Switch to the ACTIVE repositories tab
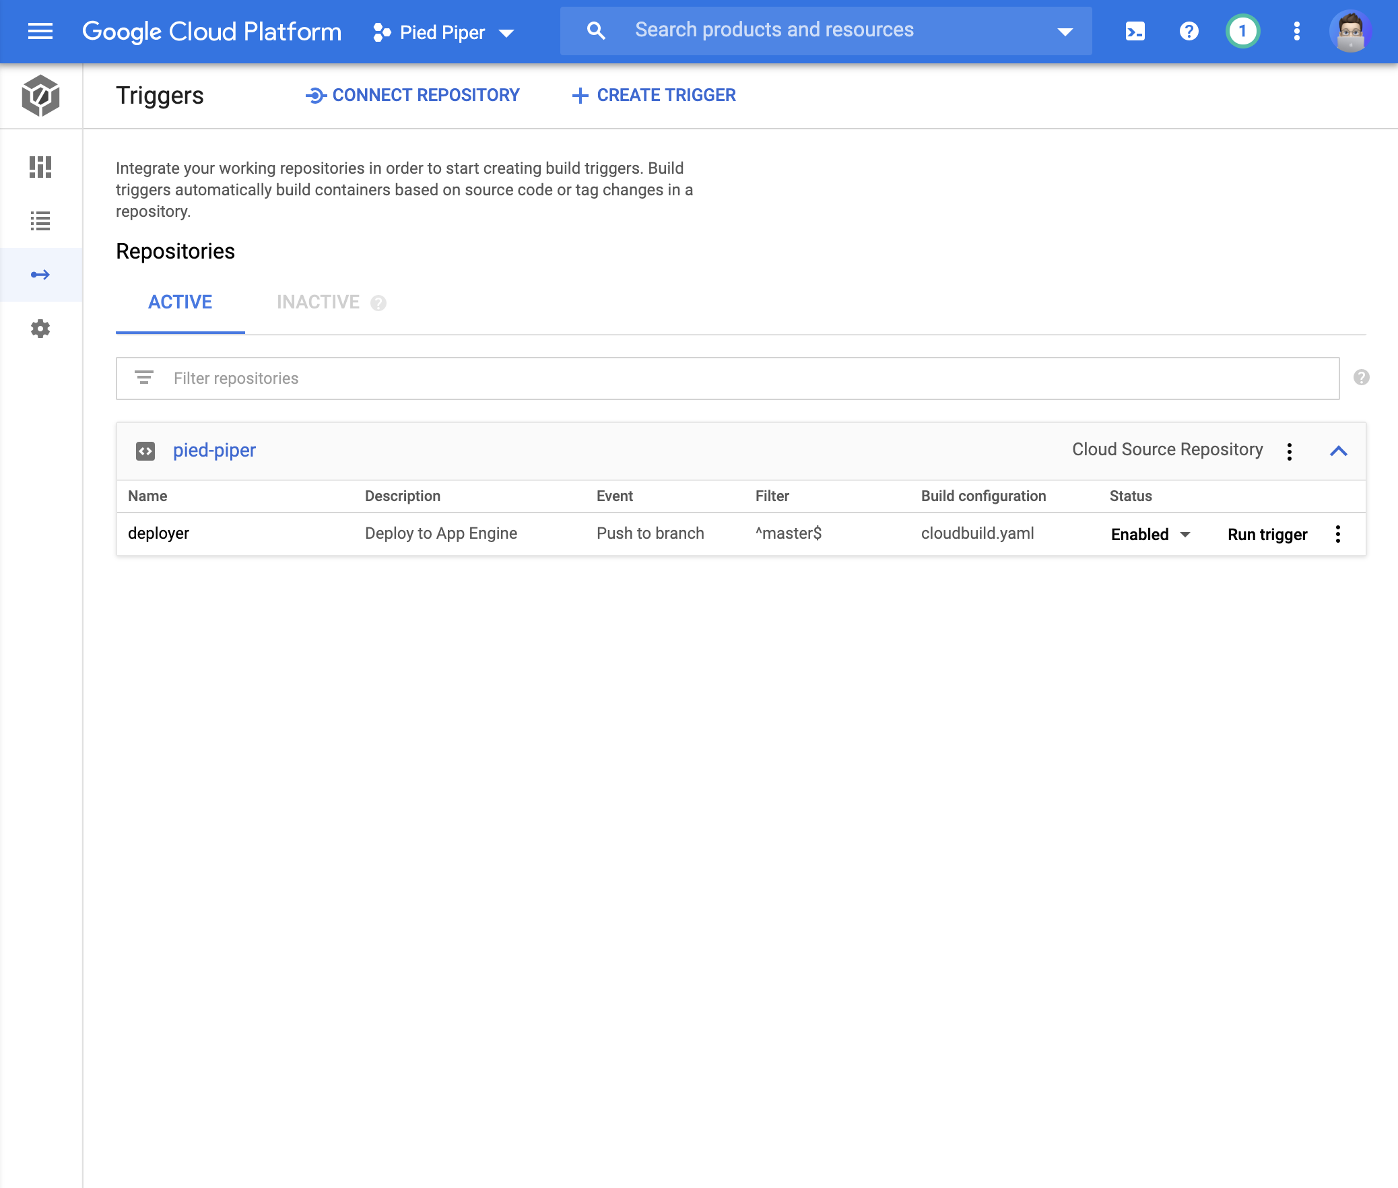 click(x=180, y=302)
